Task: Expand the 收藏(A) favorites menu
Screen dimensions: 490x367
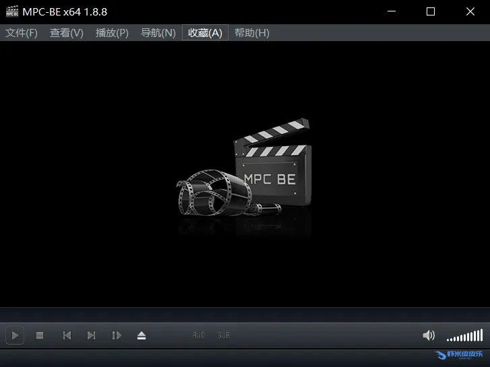Action: tap(205, 33)
